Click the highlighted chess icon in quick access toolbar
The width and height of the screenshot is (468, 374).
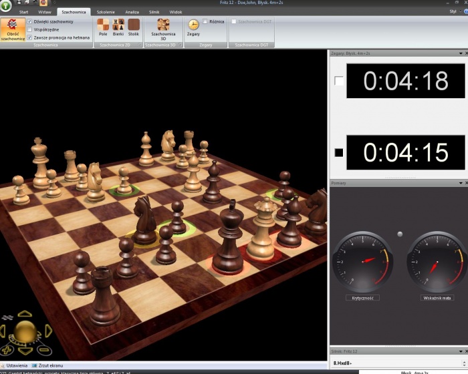(43, 3)
